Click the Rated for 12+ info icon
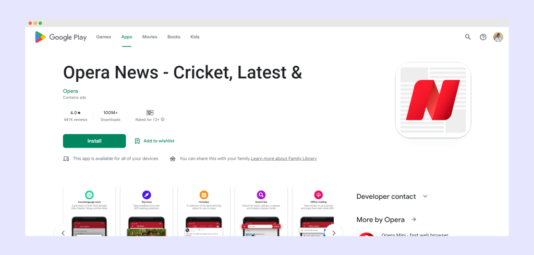 [163, 119]
